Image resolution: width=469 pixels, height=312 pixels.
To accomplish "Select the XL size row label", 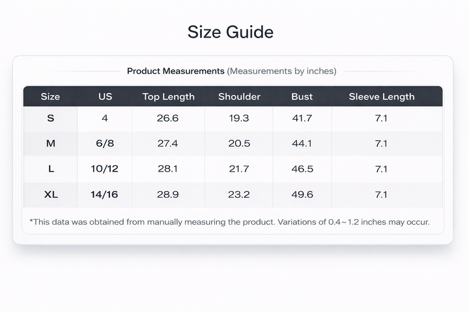I will (51, 194).
